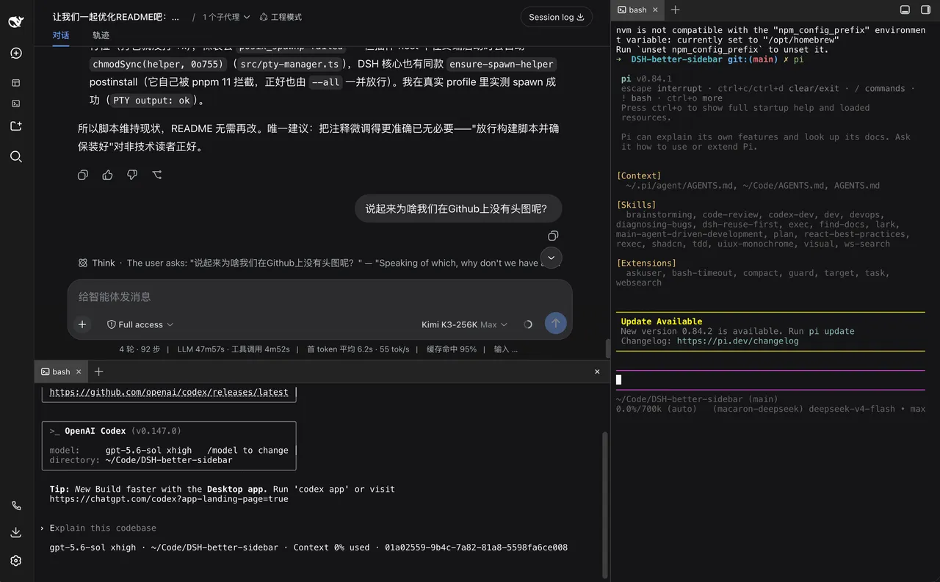
Task: Click the 工程模式 mode button
Action: (x=281, y=17)
